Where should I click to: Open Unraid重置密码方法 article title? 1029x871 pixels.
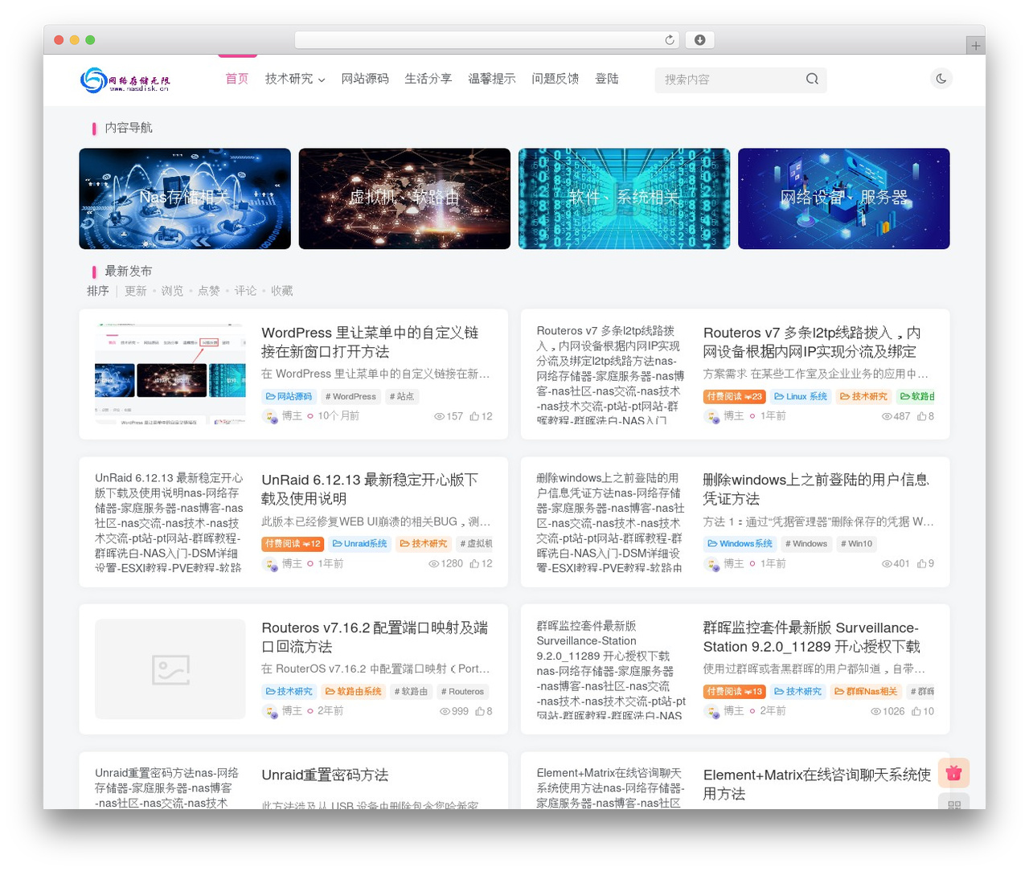(x=325, y=775)
